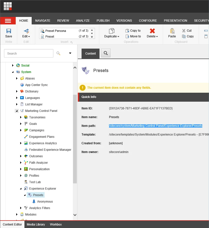The width and height of the screenshot is (209, 228).
Task: Click the Test Lab scientist icon
Action: 26,182
